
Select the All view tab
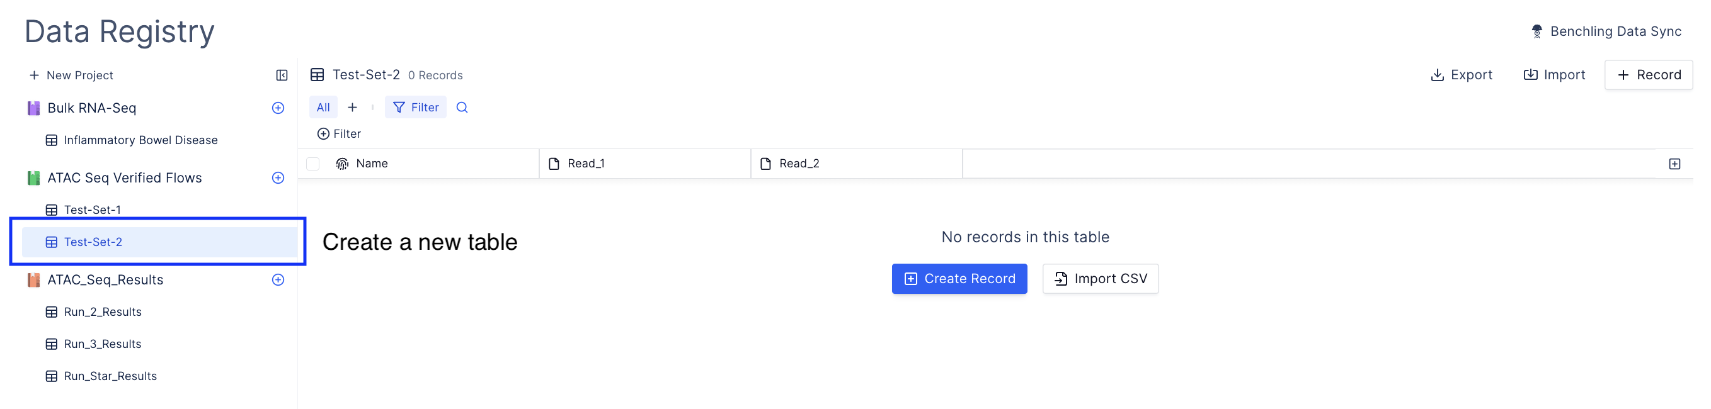(323, 107)
